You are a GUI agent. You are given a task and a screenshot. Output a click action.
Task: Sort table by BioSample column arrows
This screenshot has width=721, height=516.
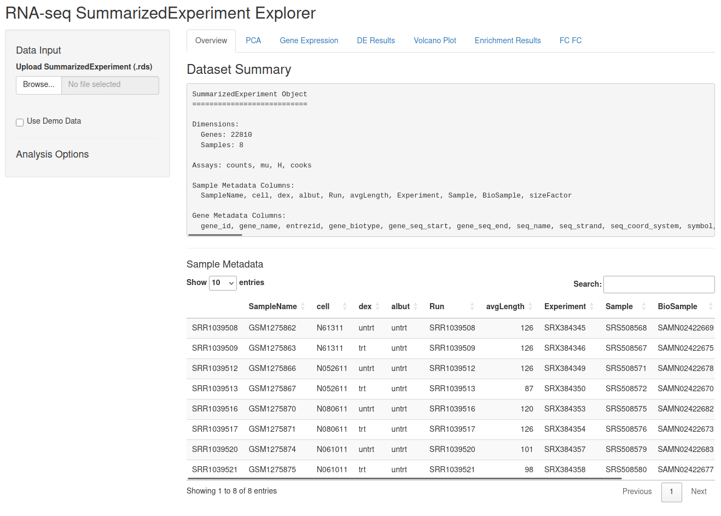tap(711, 306)
